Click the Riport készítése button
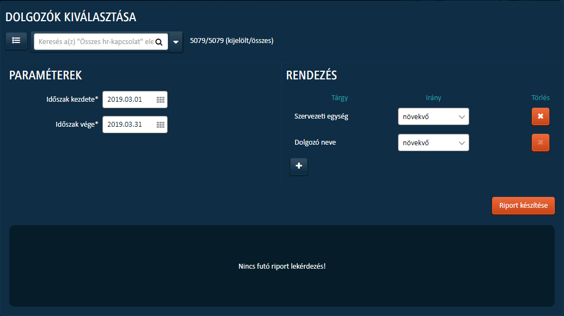The height and width of the screenshot is (316, 564). tap(523, 206)
